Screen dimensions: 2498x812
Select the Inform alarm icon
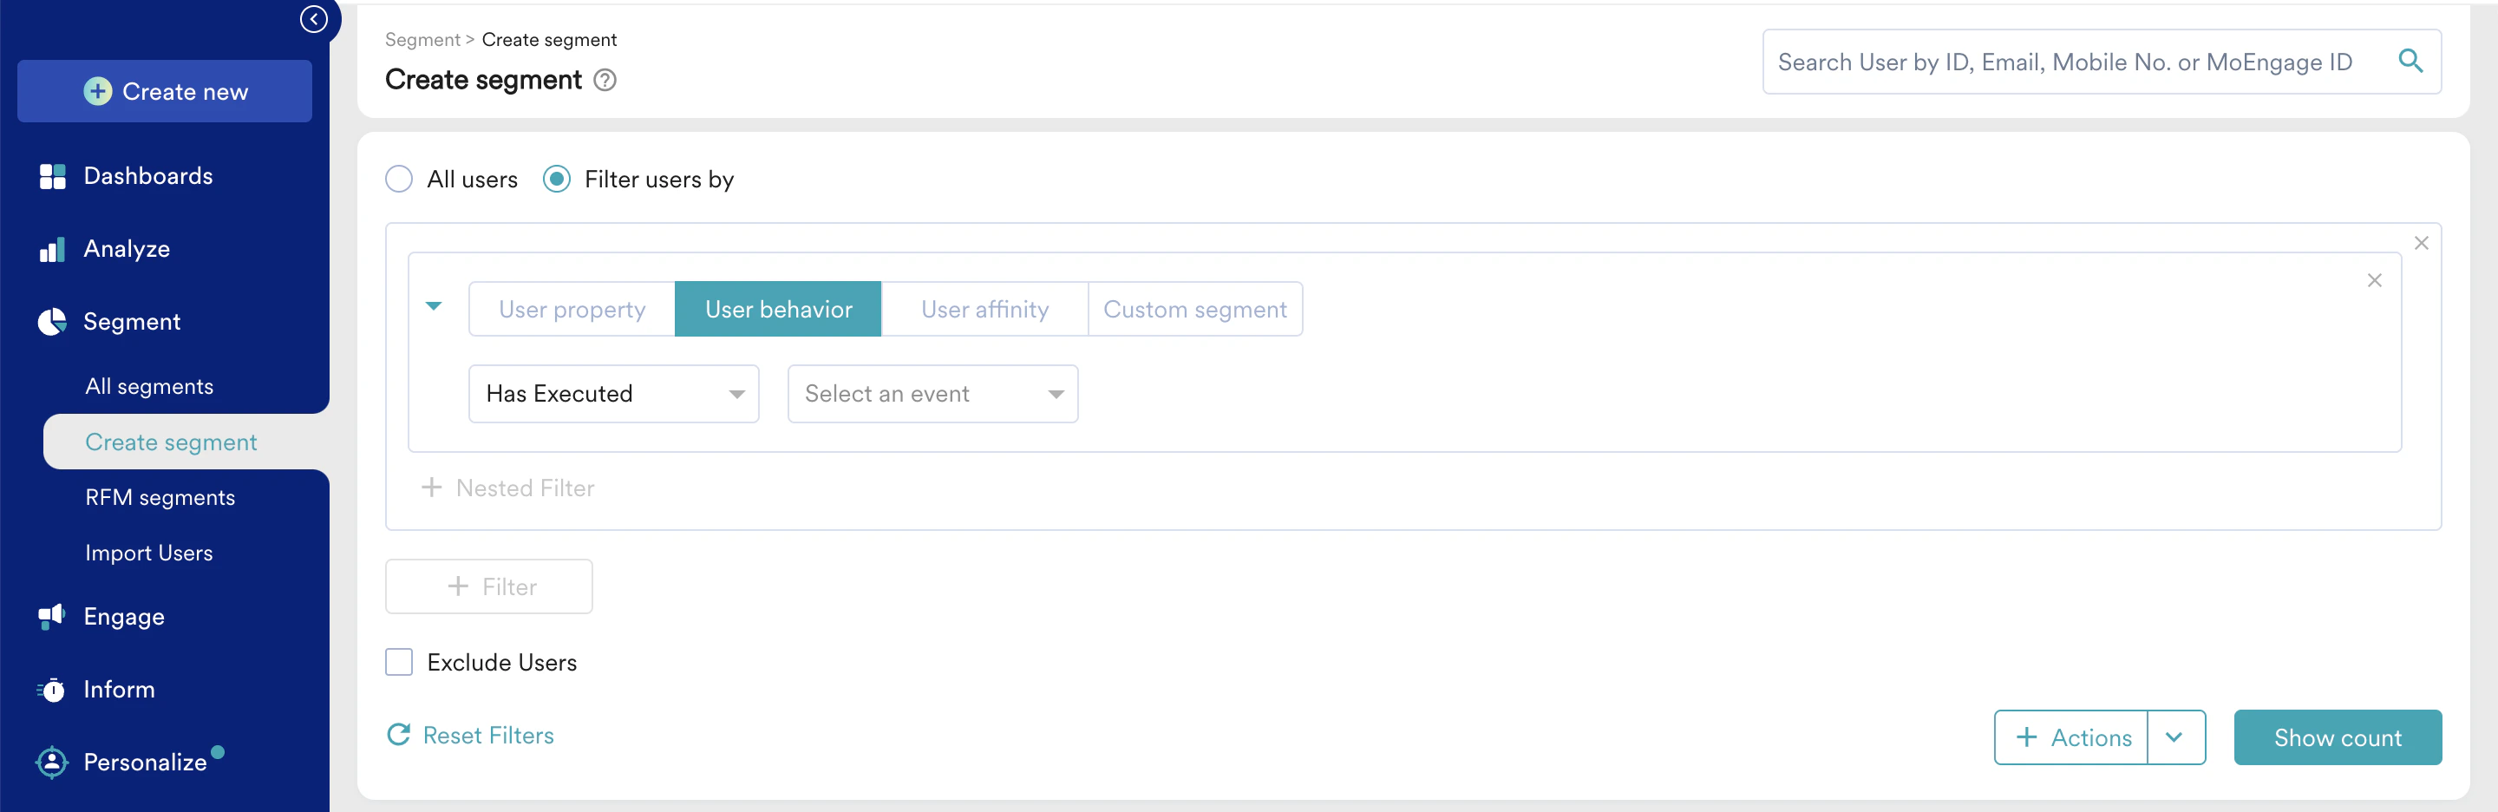pyautogui.click(x=51, y=689)
